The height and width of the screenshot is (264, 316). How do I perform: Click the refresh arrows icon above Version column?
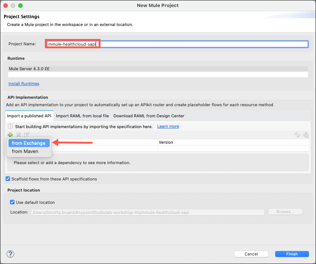(297, 134)
